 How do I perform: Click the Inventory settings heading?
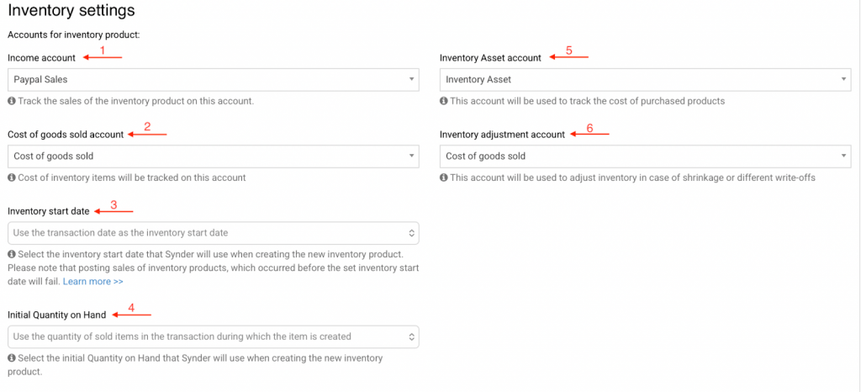click(x=71, y=11)
